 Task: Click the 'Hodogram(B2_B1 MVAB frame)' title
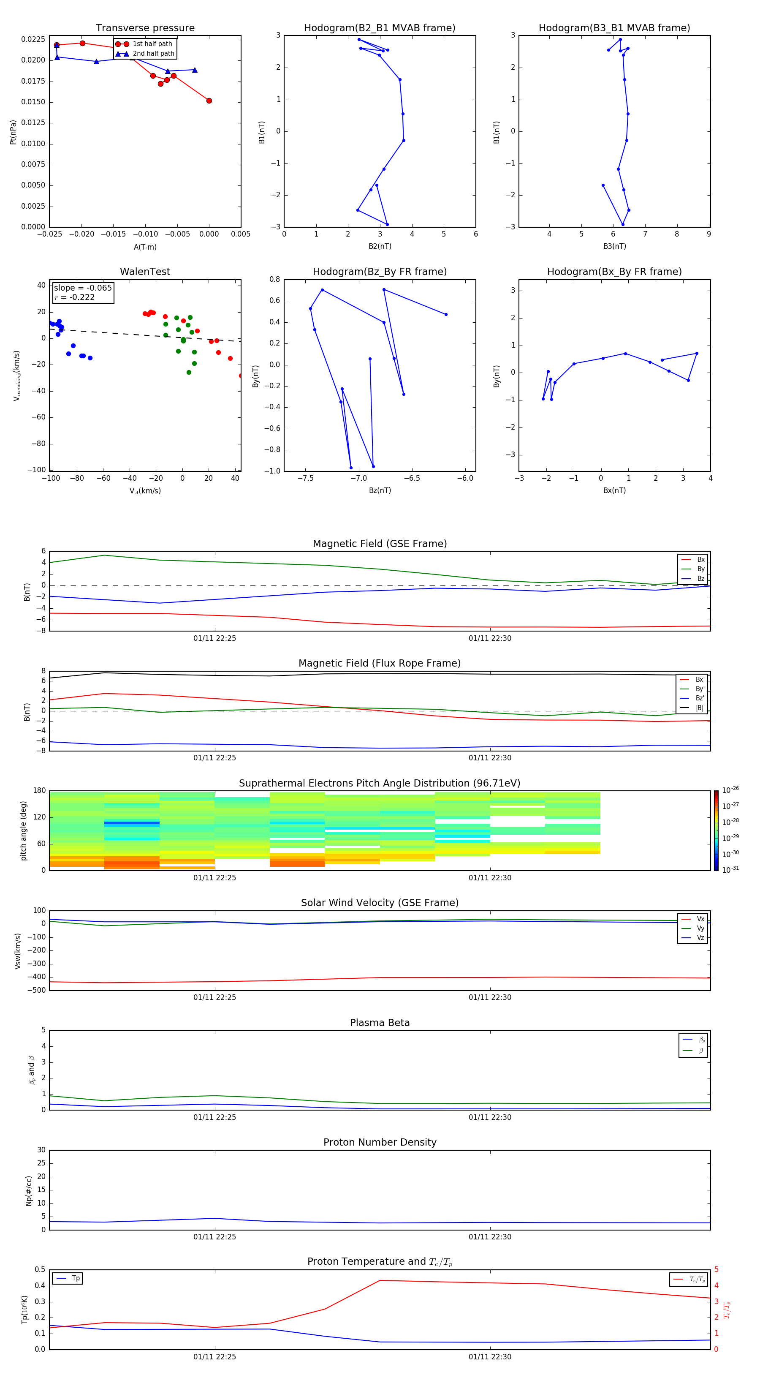coord(380,28)
